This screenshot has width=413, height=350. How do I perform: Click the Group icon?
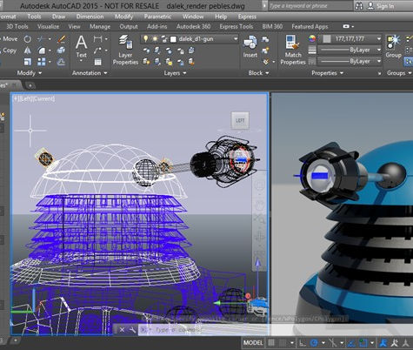(393, 46)
